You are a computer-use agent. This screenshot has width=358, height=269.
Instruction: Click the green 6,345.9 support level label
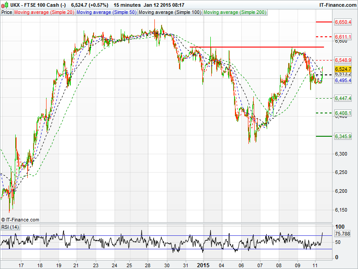[x=343, y=136]
